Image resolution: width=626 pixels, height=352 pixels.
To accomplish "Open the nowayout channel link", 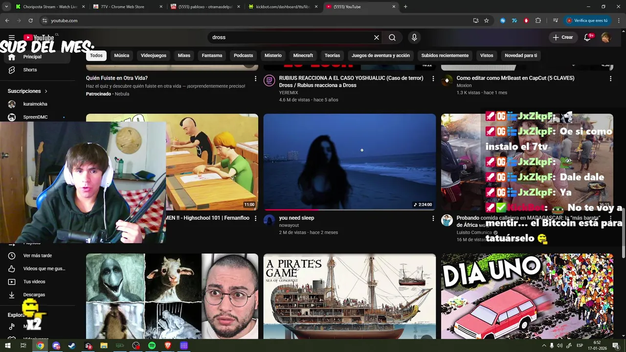I will pos(289,225).
